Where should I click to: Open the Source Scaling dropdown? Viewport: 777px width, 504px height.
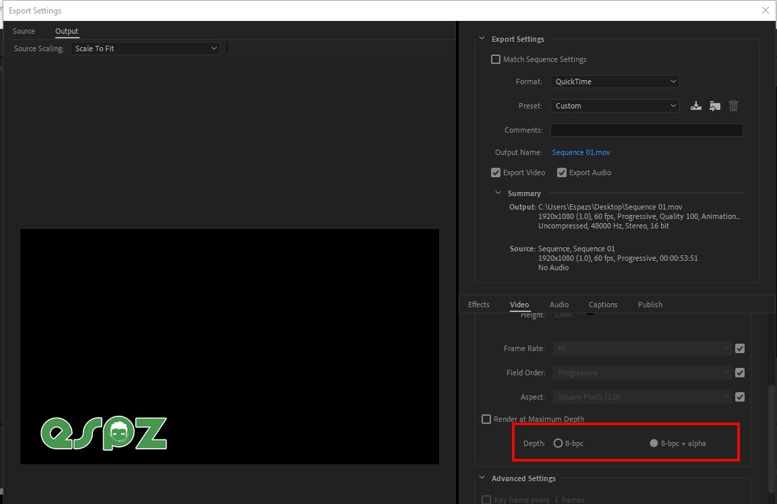pyautogui.click(x=145, y=48)
